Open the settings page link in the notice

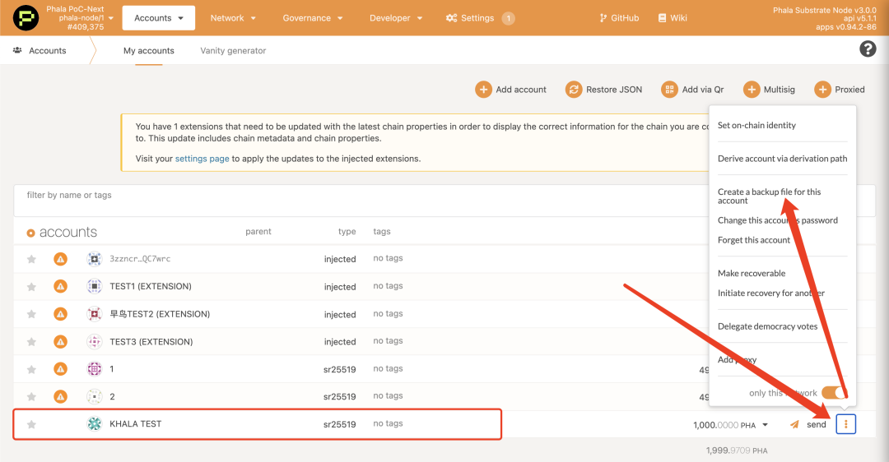[x=202, y=159]
